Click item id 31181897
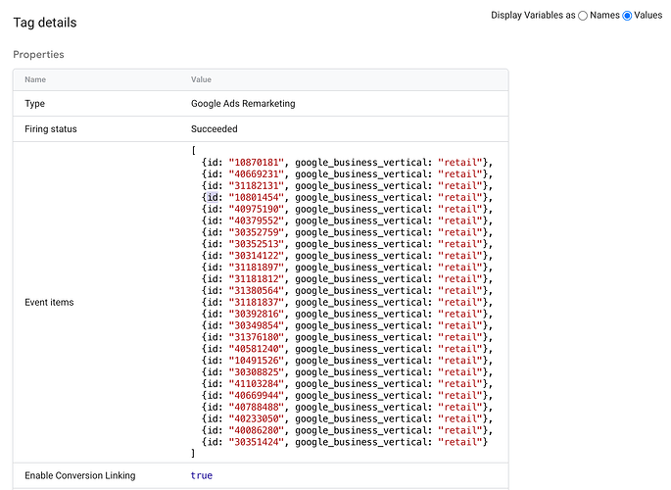The image size is (671, 490). click(257, 267)
